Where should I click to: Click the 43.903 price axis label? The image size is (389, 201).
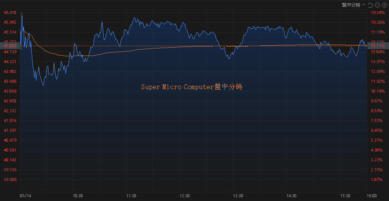pyautogui.click(x=10, y=71)
